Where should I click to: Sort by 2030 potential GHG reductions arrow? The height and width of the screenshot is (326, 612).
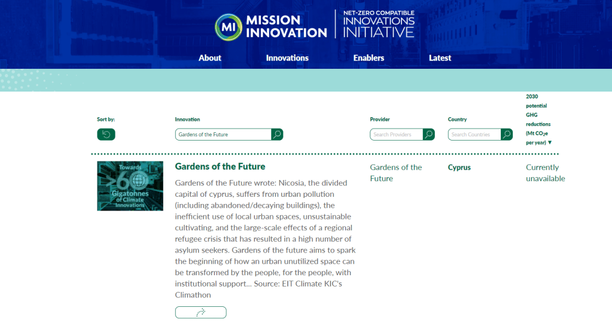[x=550, y=143]
